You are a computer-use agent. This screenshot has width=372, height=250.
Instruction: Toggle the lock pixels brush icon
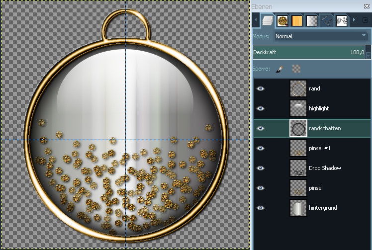[280, 69]
